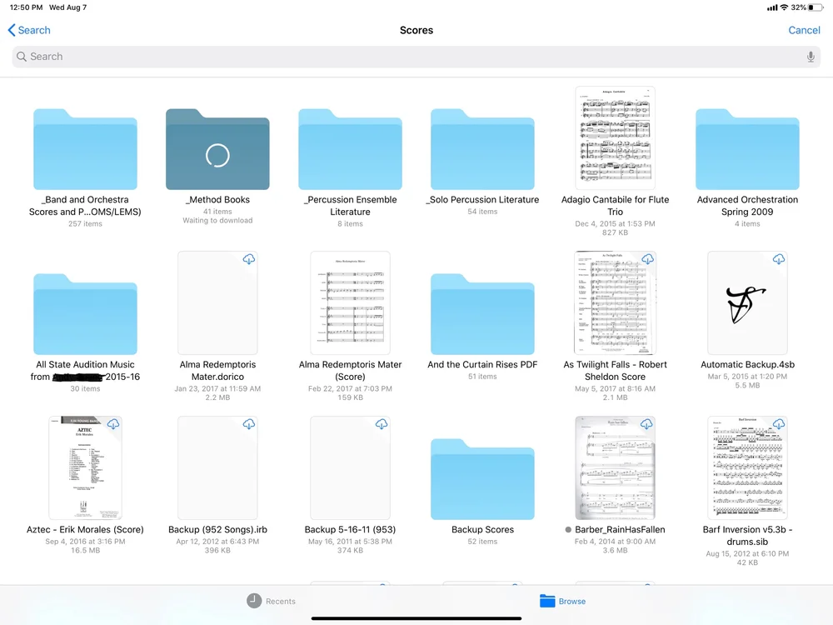Tap cloud icon on Backup (952 Songs).irb
This screenshot has height=625, width=833.
tap(248, 424)
